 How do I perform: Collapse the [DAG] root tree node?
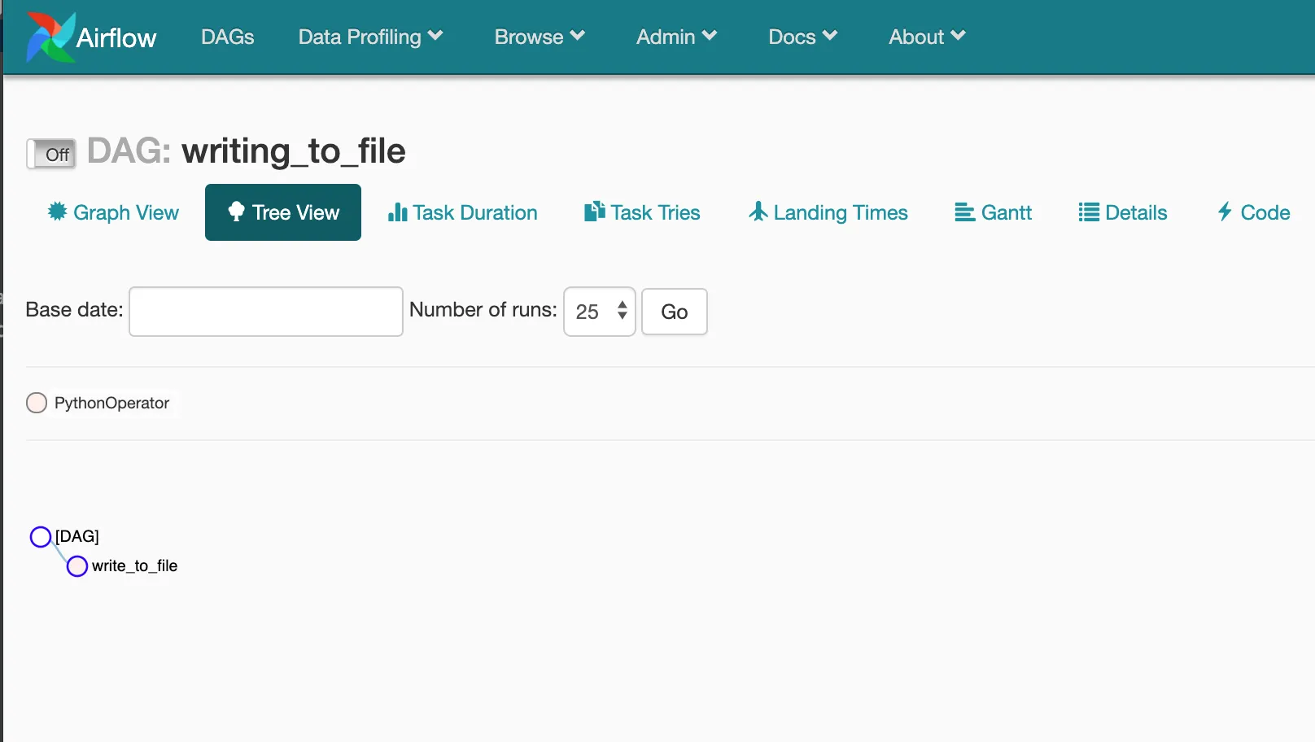pyautogui.click(x=41, y=537)
